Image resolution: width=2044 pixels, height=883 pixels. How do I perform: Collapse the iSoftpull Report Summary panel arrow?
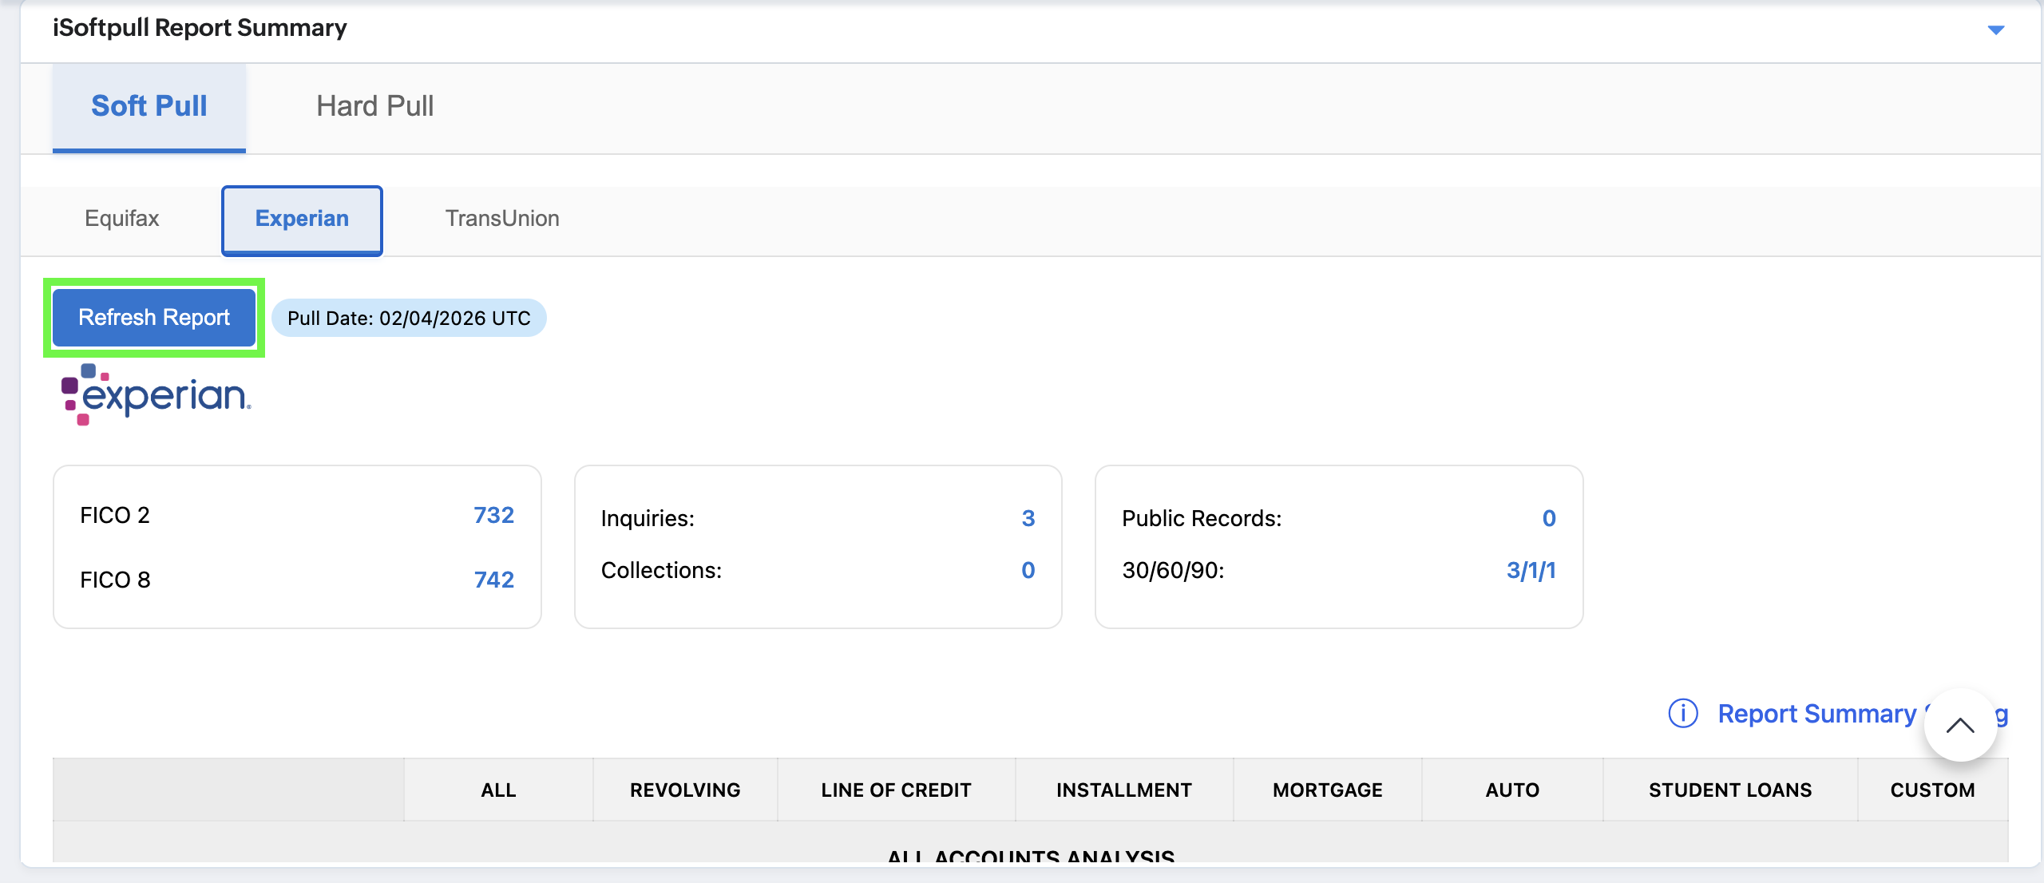(x=1995, y=30)
